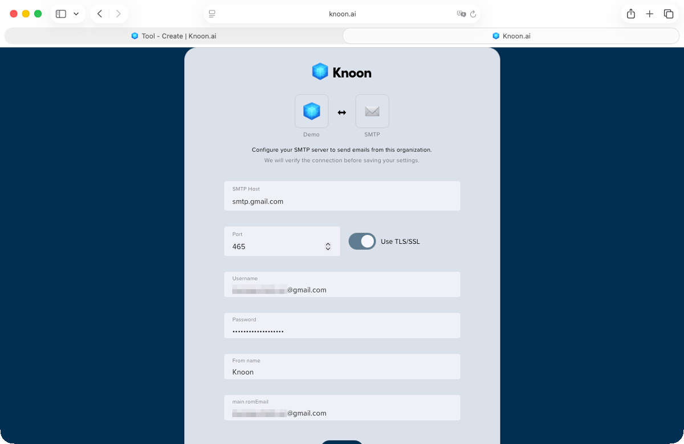This screenshot has height=444, width=684.
Task: Click the Port number stepper arrows
Action: click(328, 246)
